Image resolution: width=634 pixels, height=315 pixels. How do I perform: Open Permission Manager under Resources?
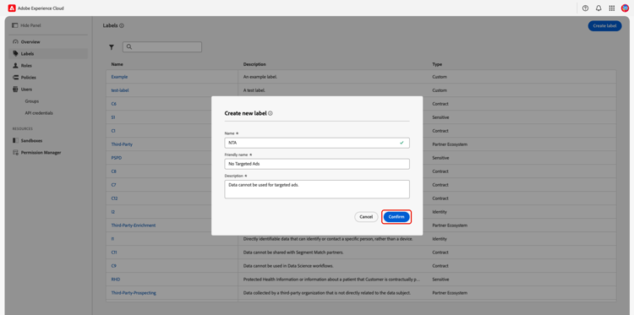tap(41, 153)
